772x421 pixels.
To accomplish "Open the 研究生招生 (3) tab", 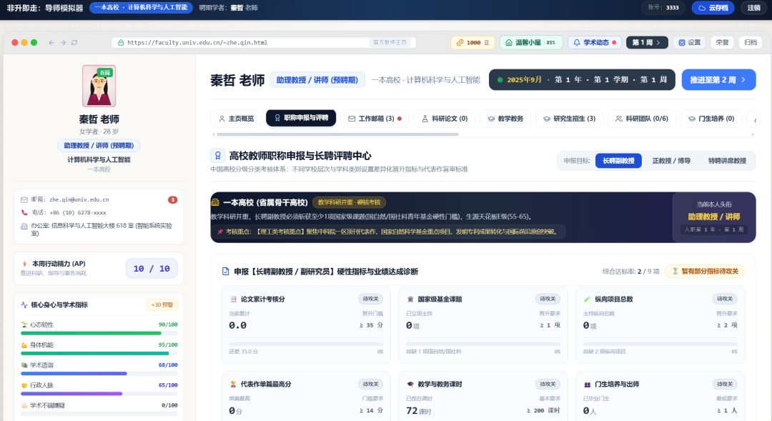I will tap(569, 119).
